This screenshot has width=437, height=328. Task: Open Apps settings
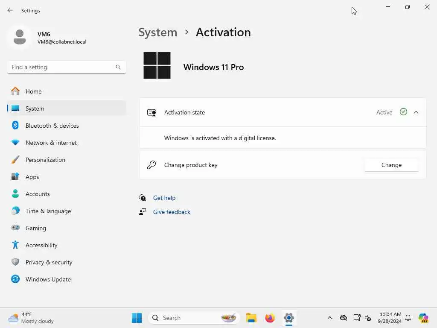pos(67,177)
